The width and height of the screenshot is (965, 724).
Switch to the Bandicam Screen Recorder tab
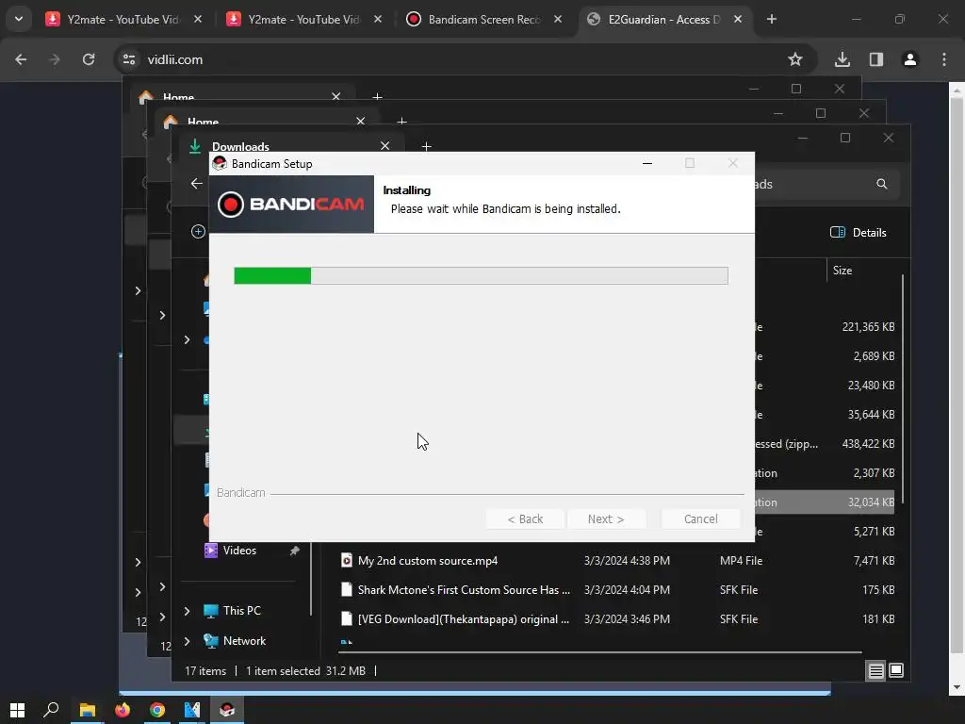click(483, 19)
